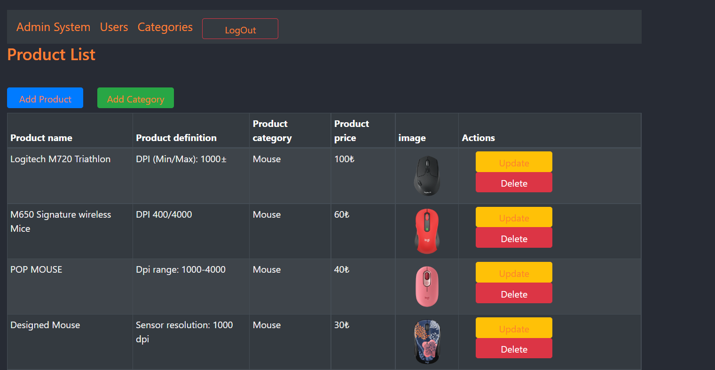Click the red M650 Signature mouse image

(427, 231)
